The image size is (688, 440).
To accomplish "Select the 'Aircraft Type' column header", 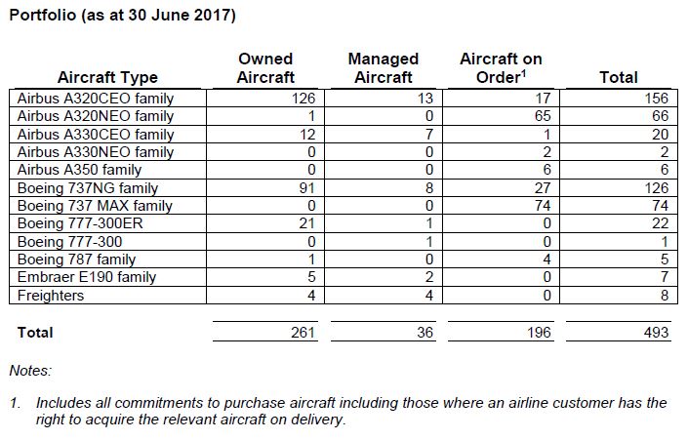I will 107,77.
